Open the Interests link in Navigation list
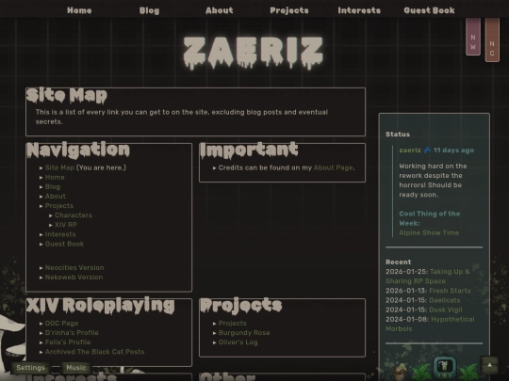Screen dimensions: 509x381 click(60, 234)
